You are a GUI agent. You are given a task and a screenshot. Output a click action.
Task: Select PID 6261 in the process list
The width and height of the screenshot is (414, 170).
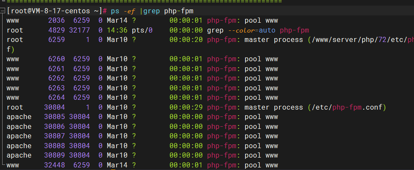[57, 69]
